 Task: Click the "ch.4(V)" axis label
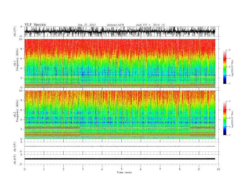(x=15, y=159)
